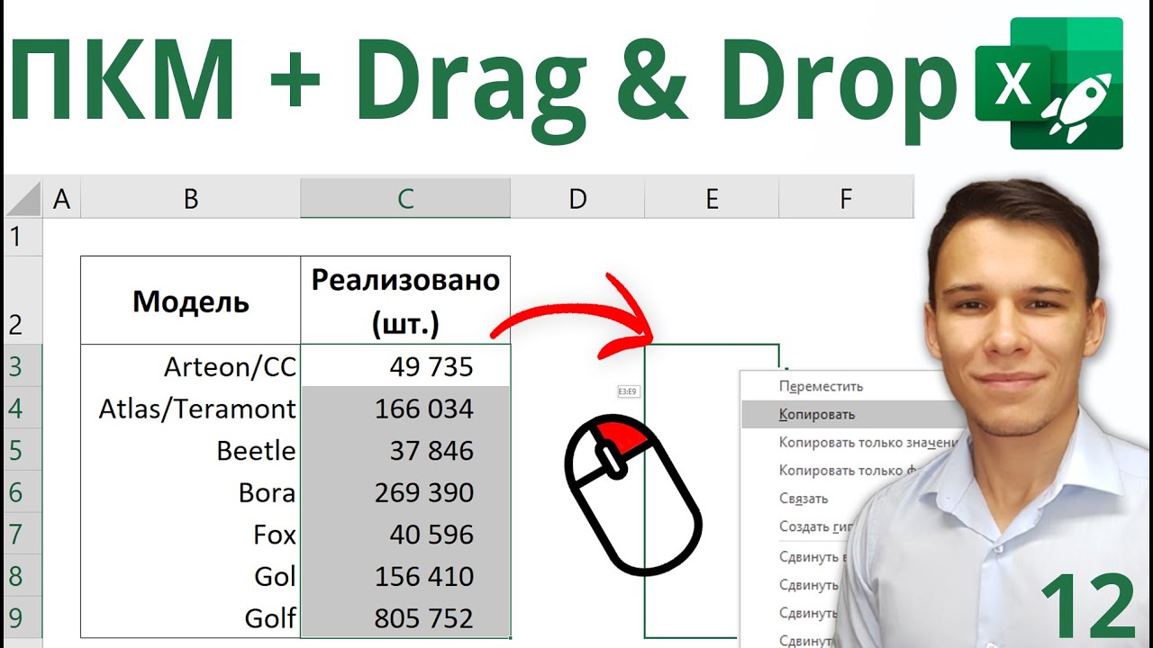The width and height of the screenshot is (1153, 648).
Task: Select column A header
Action: tap(61, 198)
